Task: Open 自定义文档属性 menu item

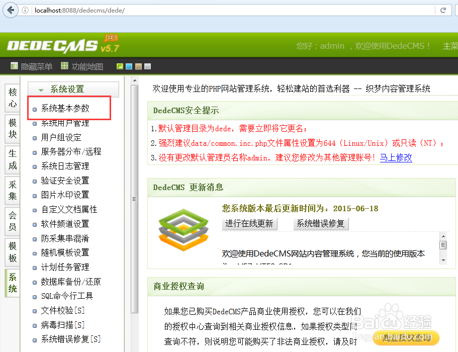Action: [x=69, y=210]
